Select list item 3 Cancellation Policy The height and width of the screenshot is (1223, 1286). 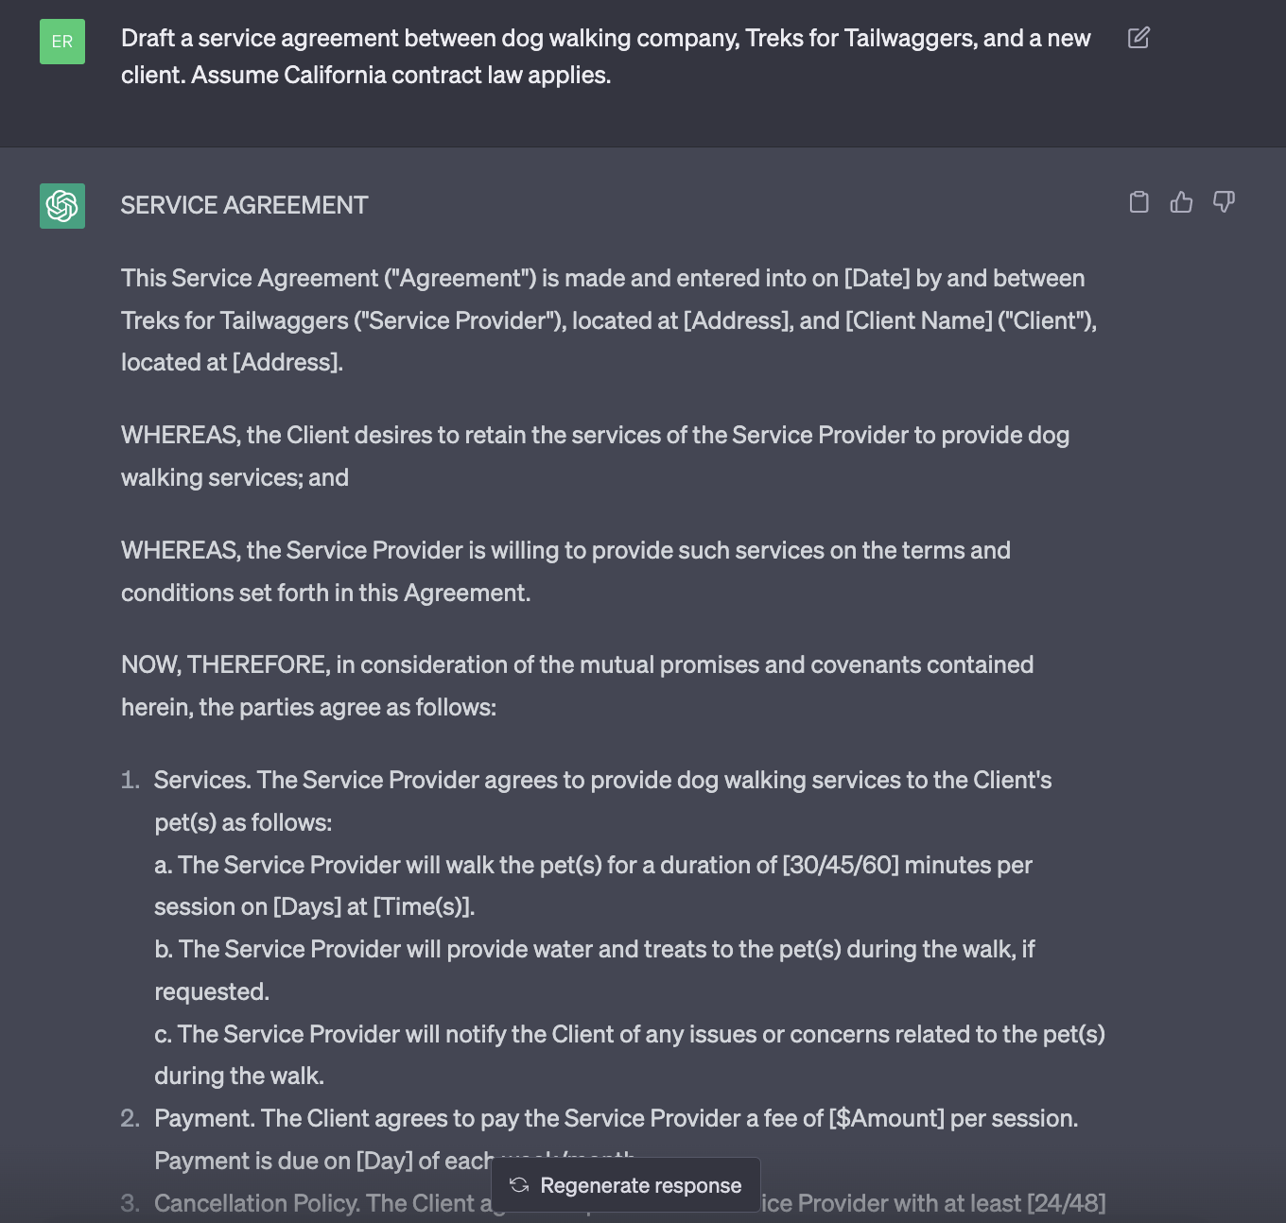point(613,1203)
